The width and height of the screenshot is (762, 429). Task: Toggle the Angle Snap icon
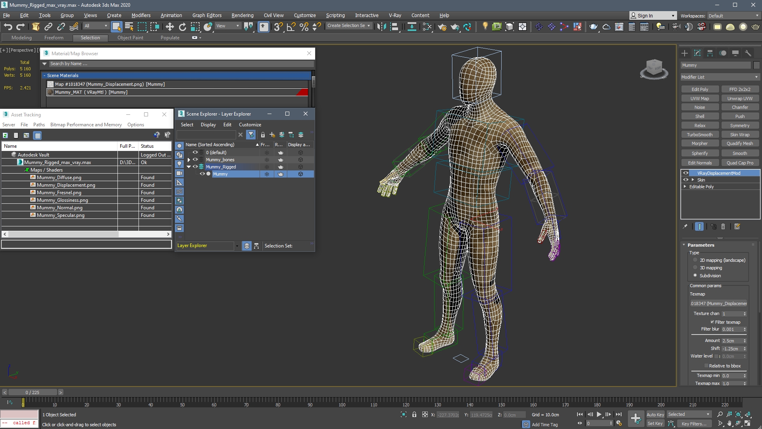tap(291, 27)
